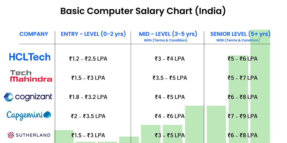Click HCLTech mid-level salary ₹3 – ₹4 LPA
The height and width of the screenshot is (143, 287).
coord(170,59)
